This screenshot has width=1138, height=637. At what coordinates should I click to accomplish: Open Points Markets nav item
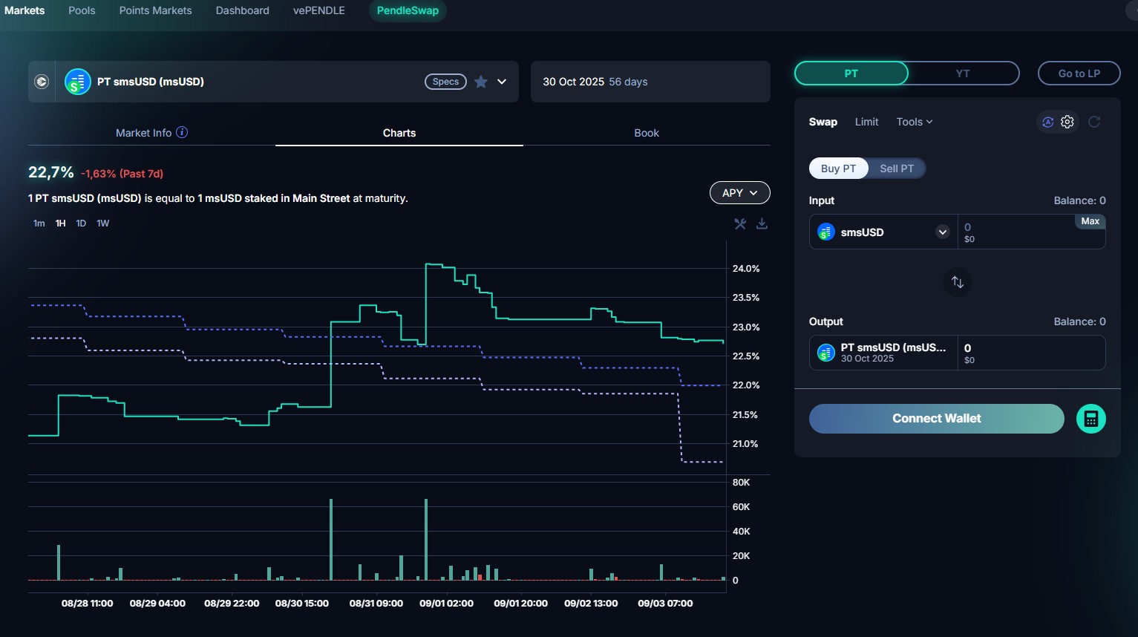pyautogui.click(x=155, y=10)
